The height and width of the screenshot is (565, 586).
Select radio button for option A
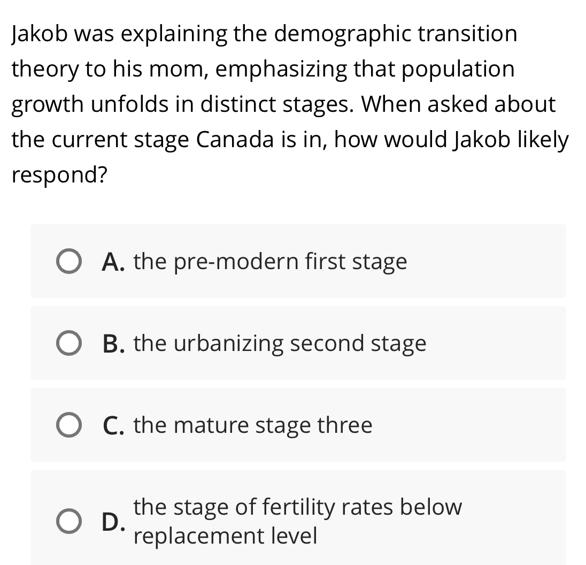[x=69, y=262]
